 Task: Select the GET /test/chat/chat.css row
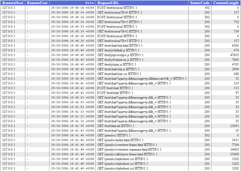[119, 74]
